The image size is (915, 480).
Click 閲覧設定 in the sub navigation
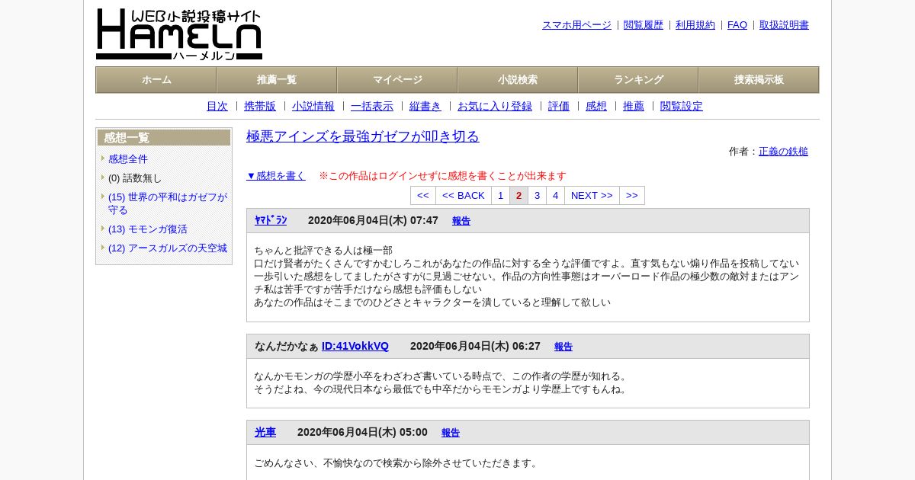click(x=682, y=107)
